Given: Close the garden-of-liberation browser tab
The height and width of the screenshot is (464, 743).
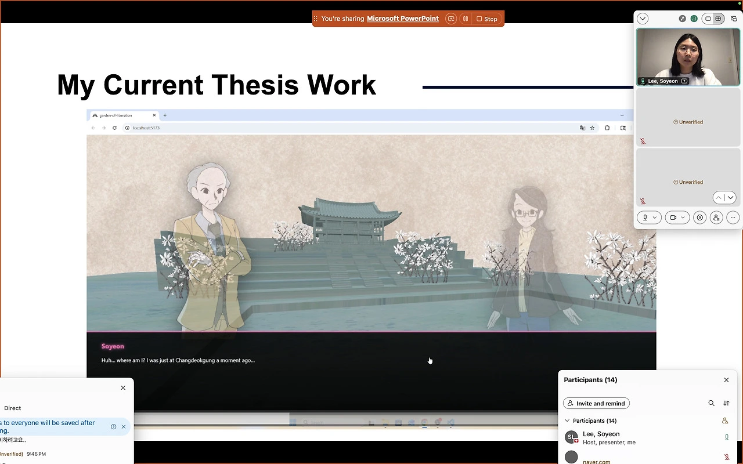Looking at the screenshot, I should click(154, 115).
